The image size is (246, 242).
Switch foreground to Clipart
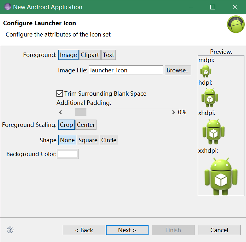(x=90, y=55)
